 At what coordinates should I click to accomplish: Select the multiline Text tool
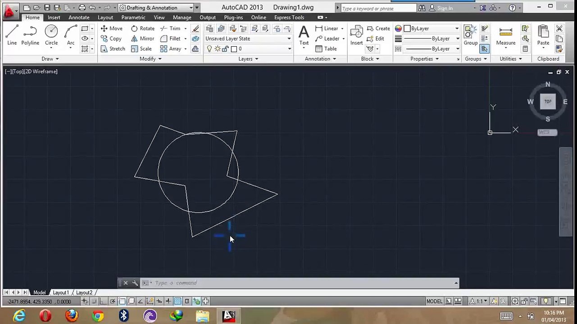pos(304,36)
